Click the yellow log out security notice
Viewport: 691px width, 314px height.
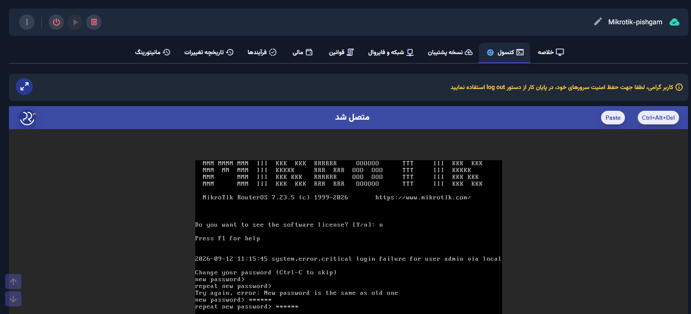pyautogui.click(x=562, y=87)
